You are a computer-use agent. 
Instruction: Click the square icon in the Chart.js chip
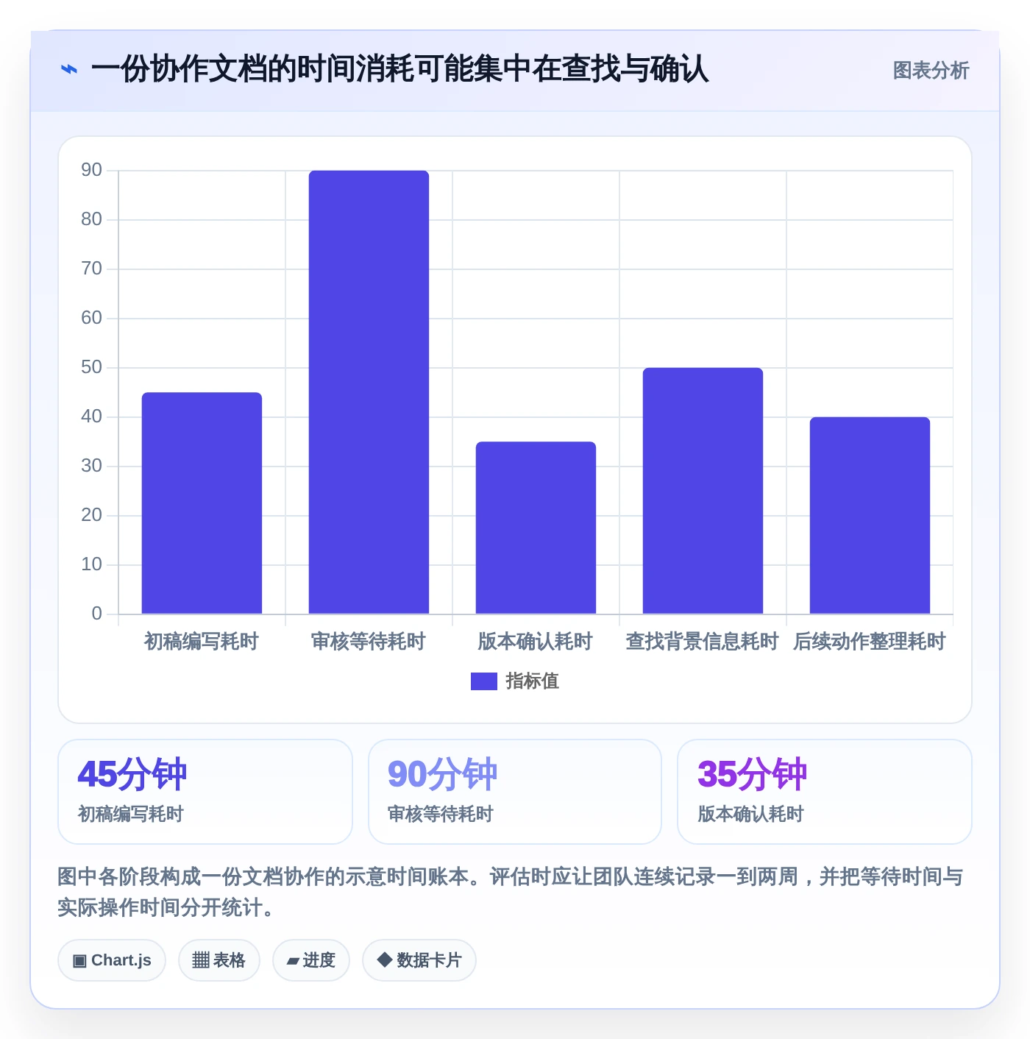tap(79, 961)
